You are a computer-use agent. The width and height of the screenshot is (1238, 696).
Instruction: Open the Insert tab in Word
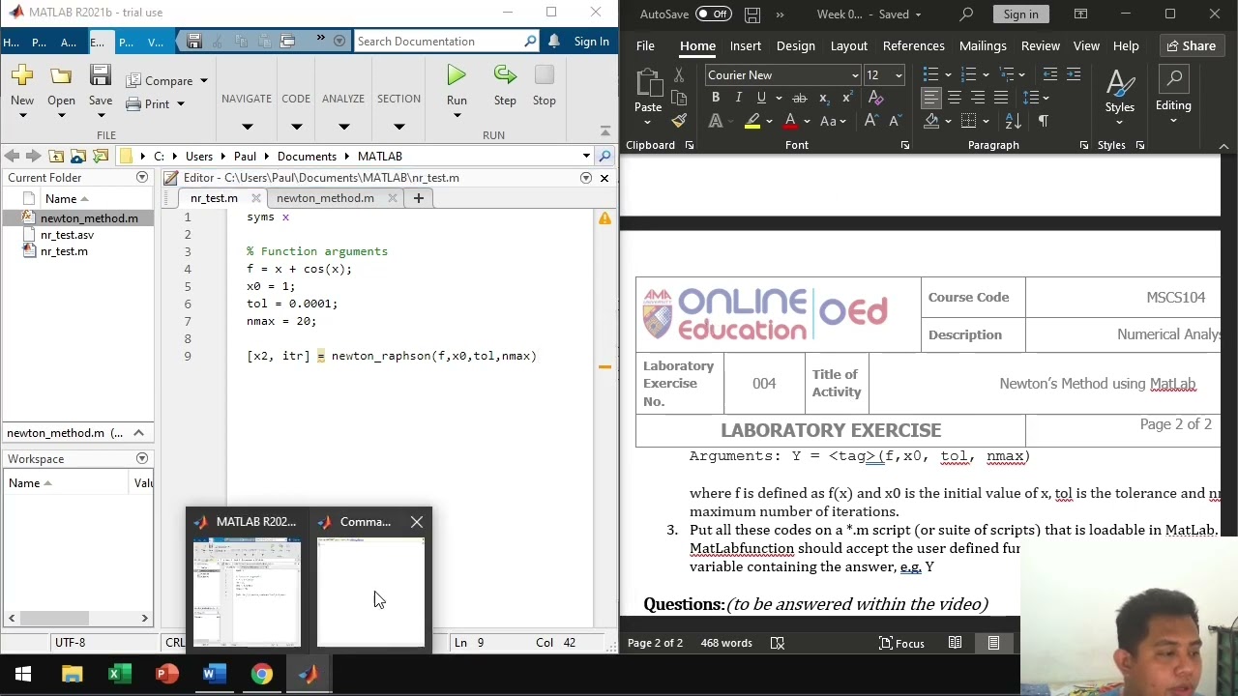point(745,45)
